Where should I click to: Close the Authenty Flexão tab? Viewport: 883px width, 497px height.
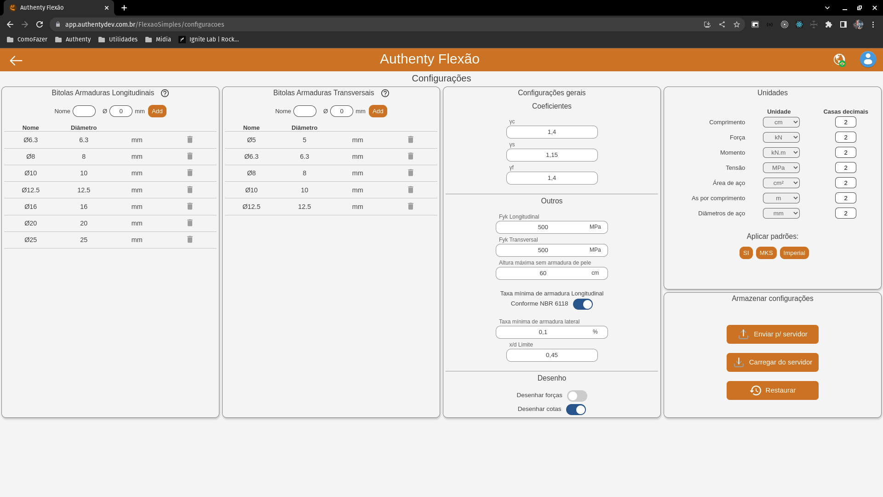click(107, 8)
